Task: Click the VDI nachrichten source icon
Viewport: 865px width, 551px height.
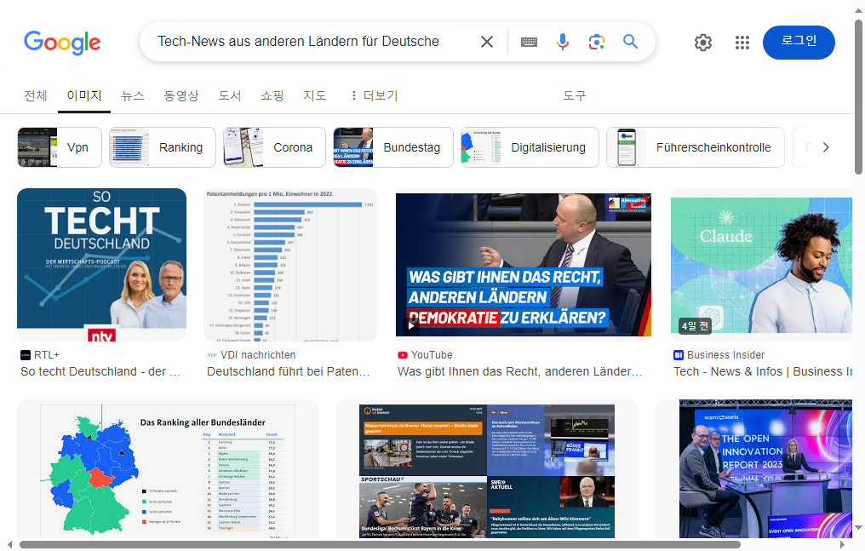Action: pos(212,355)
